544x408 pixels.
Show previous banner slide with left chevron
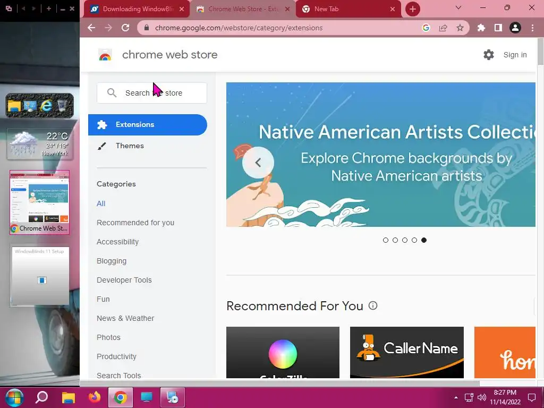258,163
